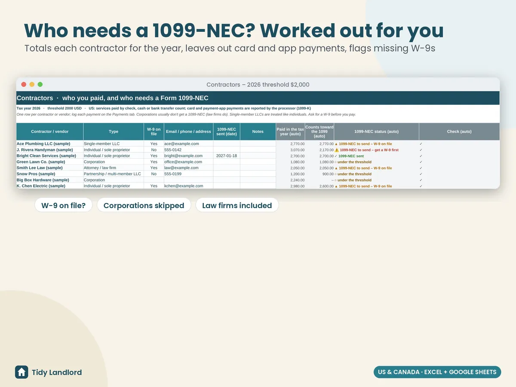Click the check mark in Green Lawn Co.'s Check column
The width and height of the screenshot is (516, 387).
tap(421, 162)
